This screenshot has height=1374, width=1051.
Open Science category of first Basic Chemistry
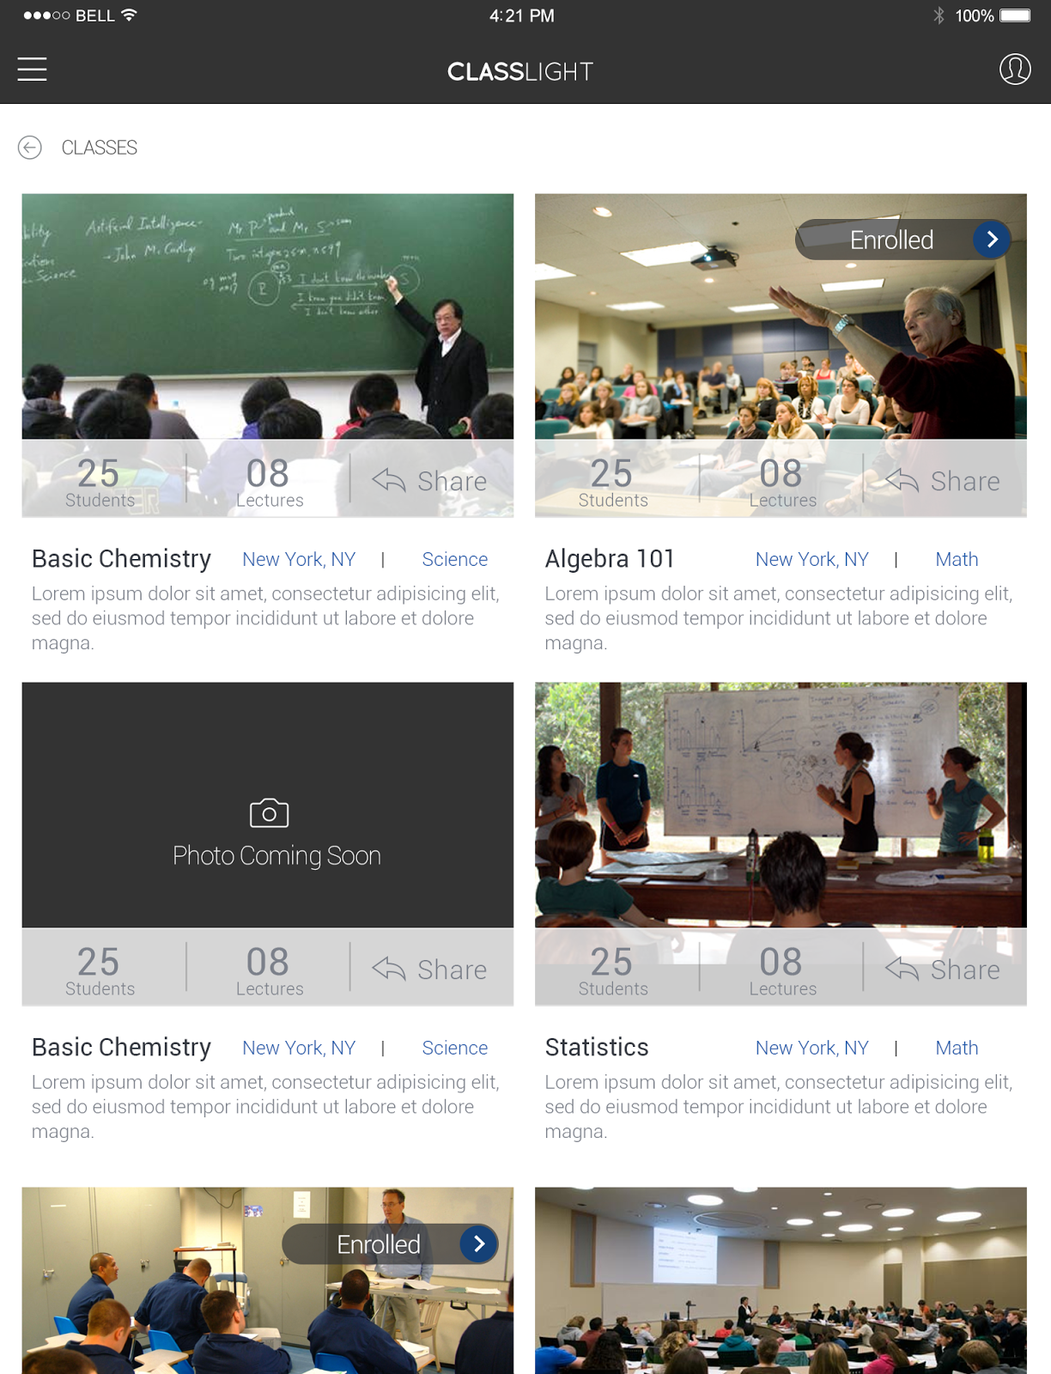click(x=455, y=559)
